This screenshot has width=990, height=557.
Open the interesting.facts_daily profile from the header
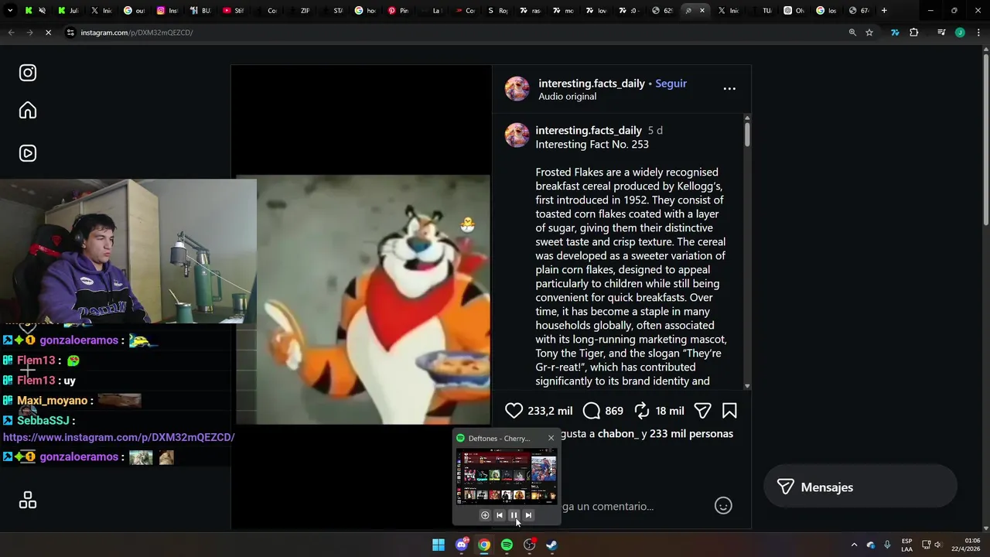coord(592,84)
